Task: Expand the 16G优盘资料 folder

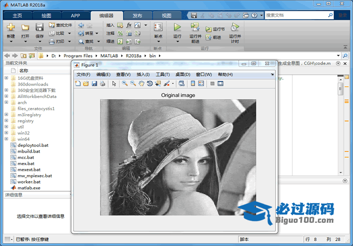Action: (6, 78)
